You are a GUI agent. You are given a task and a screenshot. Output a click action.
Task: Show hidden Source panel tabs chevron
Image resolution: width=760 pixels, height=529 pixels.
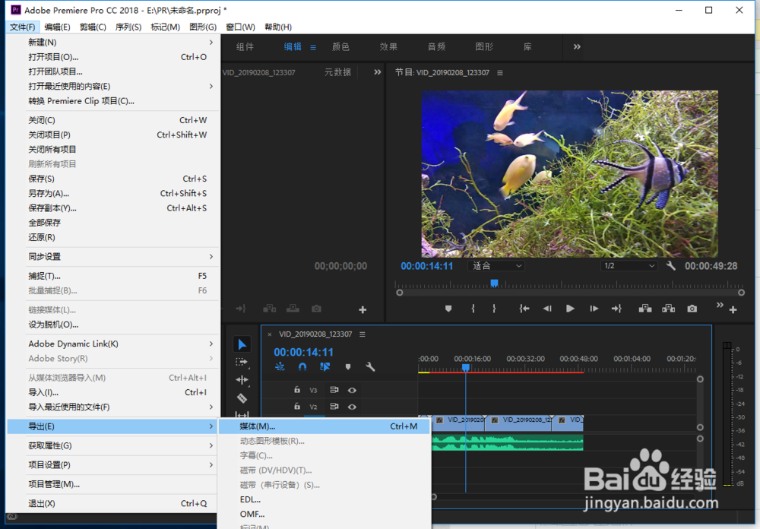[x=377, y=72]
